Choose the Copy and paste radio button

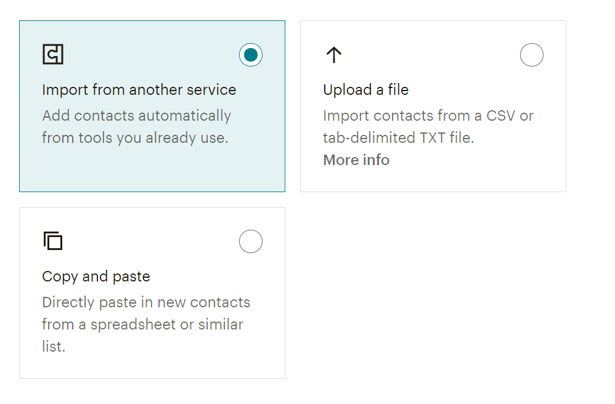pyautogui.click(x=251, y=241)
